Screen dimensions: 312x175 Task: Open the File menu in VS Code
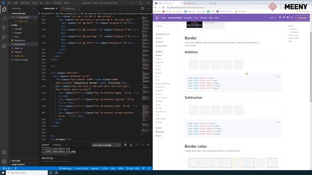tap(9, 3)
